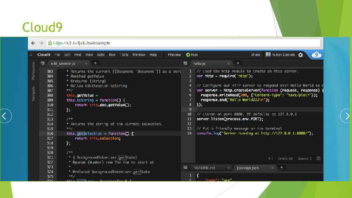The width and height of the screenshot is (352, 198).
Task: Click the Cloud9 cloud logo icon
Action: click(x=316, y=55)
